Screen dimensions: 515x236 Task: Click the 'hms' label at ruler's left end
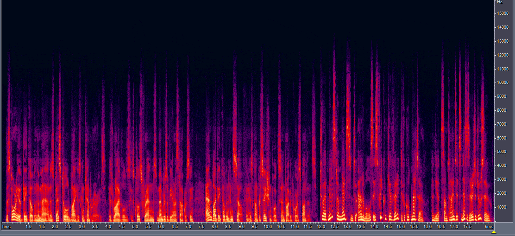pos(6,227)
